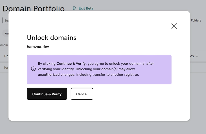Click the 'Do' column header behind dialog
Screen dimensions: 206x134
(6, 56)
